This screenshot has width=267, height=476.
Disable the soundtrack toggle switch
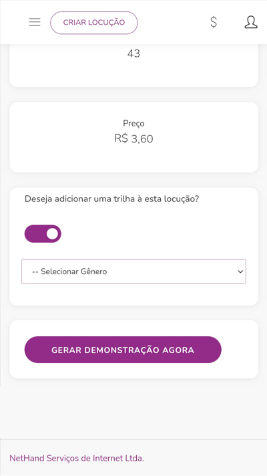click(43, 234)
